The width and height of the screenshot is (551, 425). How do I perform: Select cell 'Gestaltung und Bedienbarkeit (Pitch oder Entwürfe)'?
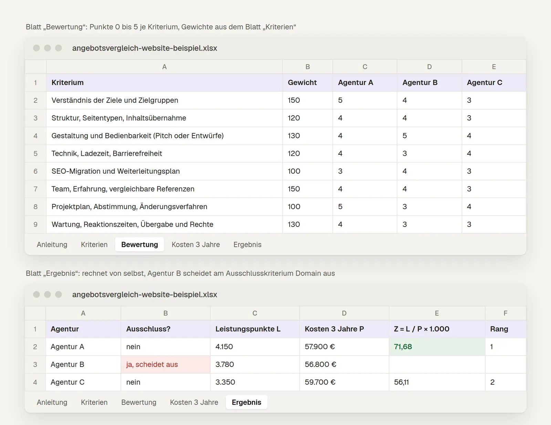[x=164, y=136]
